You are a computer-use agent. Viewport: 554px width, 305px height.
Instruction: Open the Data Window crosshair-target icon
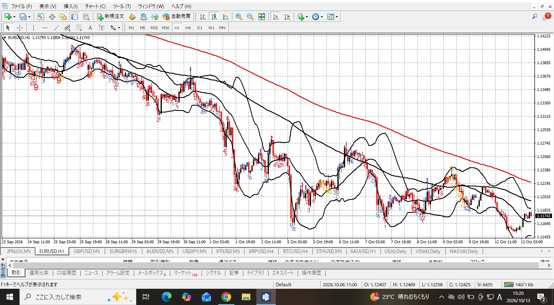pyautogui.click(x=52, y=17)
